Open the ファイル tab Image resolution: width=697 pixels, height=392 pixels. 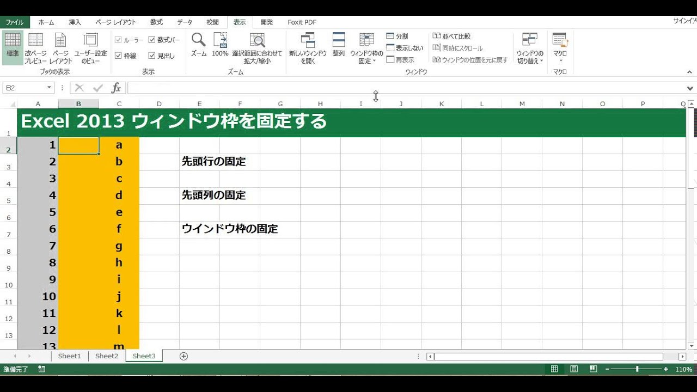point(15,22)
